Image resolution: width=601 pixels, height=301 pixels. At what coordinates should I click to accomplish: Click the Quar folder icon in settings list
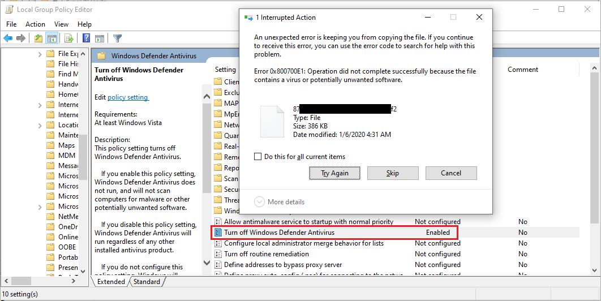[218, 135]
